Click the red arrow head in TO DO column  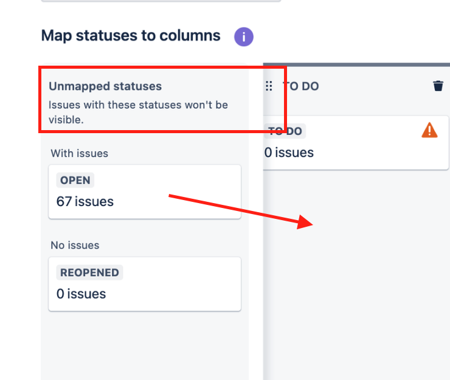tap(305, 222)
